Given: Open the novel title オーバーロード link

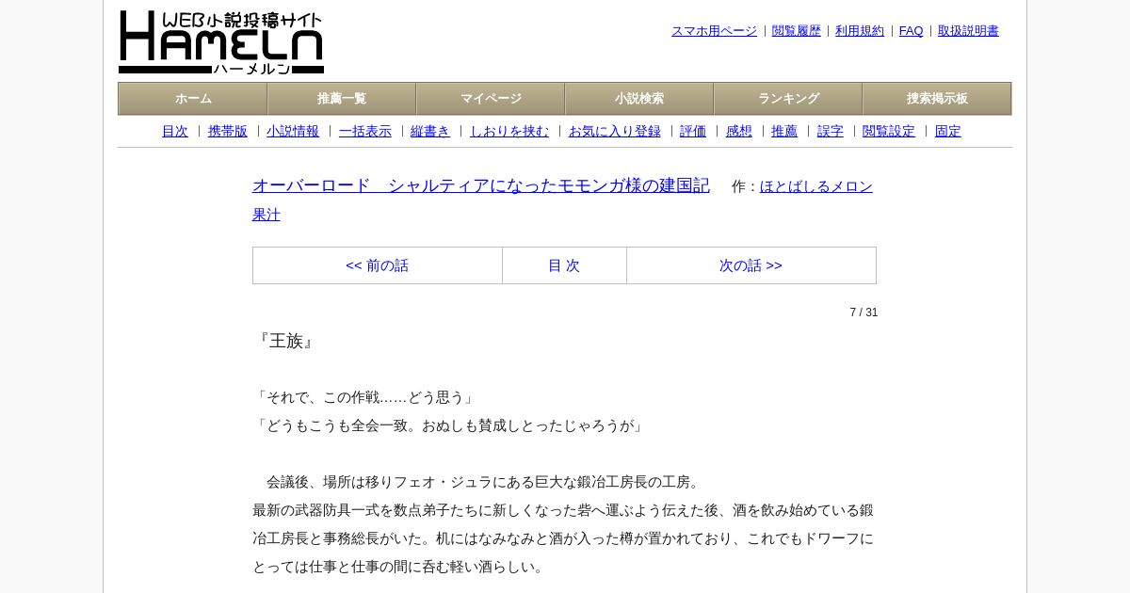Looking at the screenshot, I should [481, 185].
